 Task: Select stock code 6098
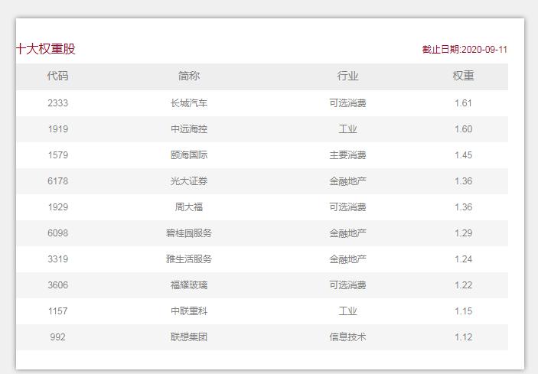click(57, 233)
